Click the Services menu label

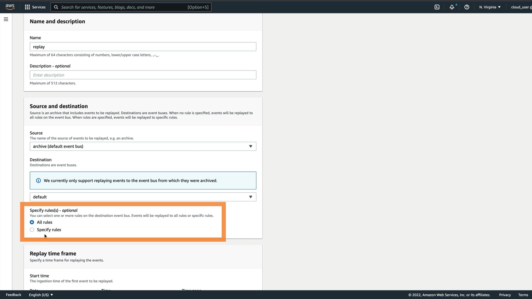(x=39, y=7)
